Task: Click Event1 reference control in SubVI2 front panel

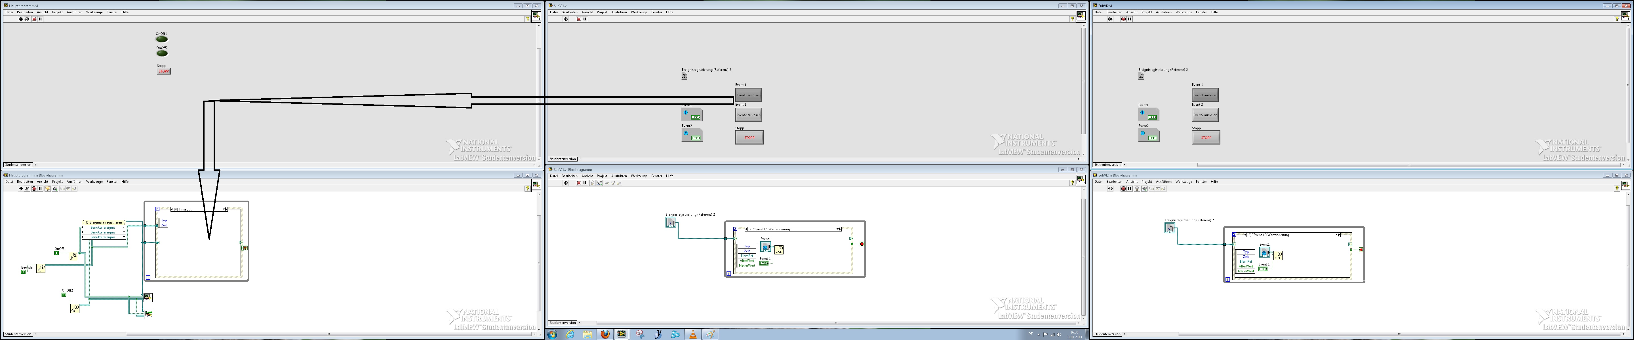Action: point(1149,114)
